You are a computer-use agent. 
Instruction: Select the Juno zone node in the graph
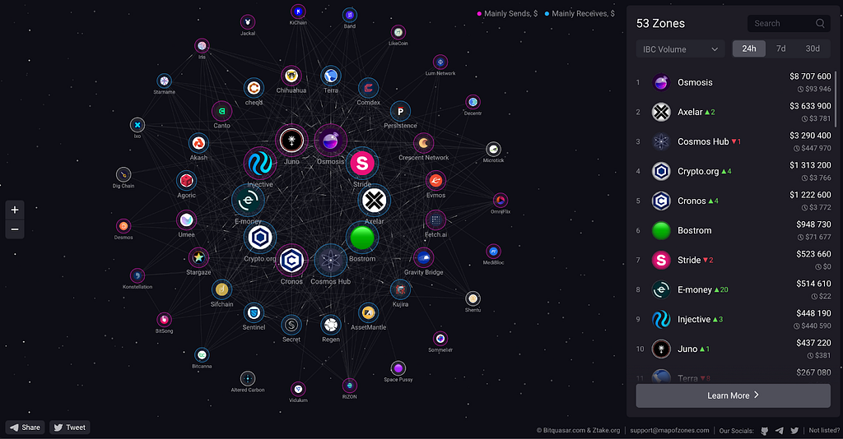291,141
